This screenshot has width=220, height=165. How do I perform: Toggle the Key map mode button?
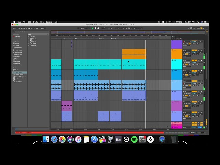click(194, 28)
